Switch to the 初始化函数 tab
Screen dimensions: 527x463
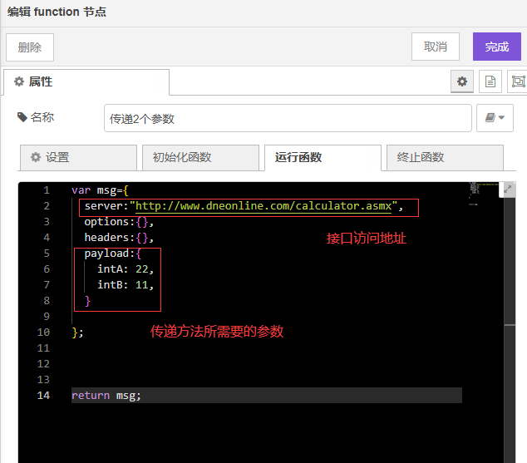200,157
